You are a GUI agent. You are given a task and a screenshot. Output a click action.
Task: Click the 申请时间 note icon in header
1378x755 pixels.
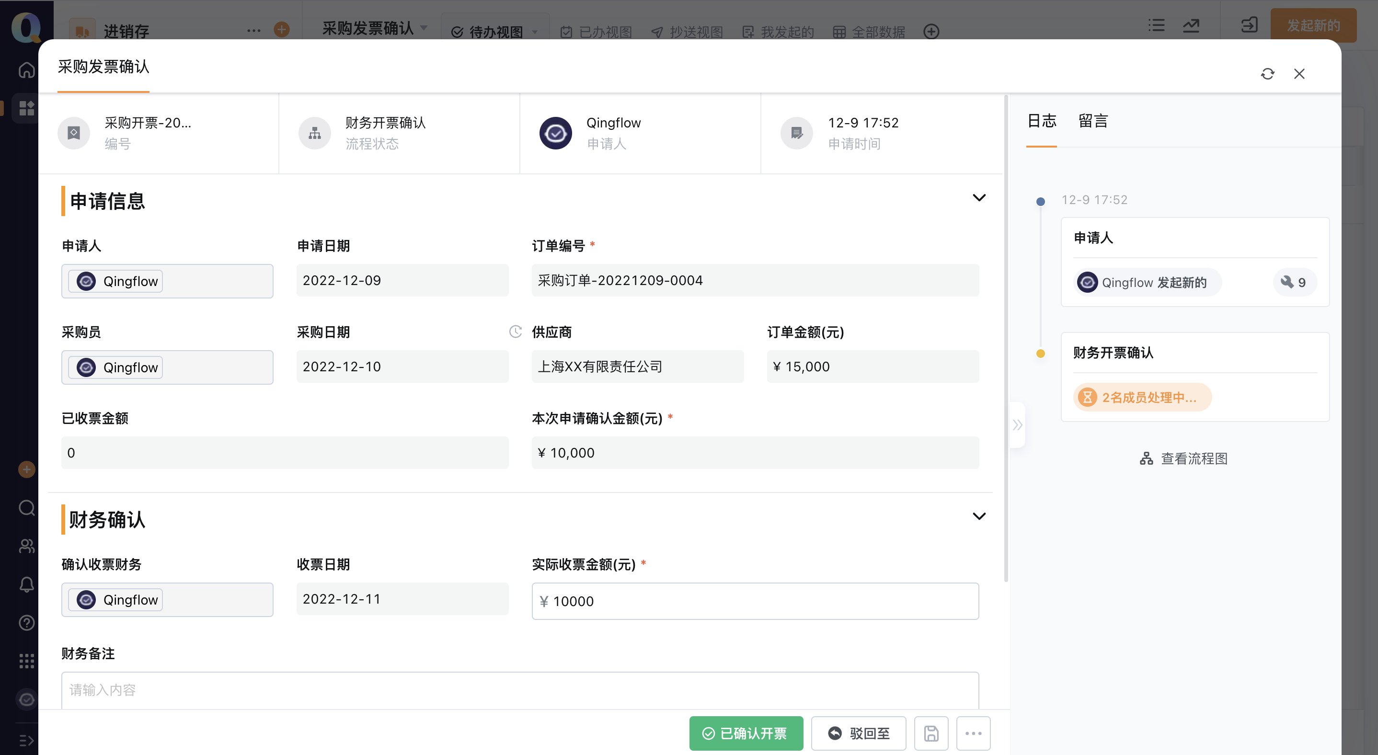(x=796, y=133)
